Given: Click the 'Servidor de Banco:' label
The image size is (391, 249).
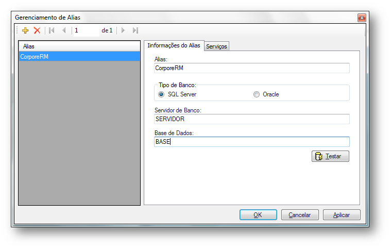Looking at the screenshot, I should point(178,110).
